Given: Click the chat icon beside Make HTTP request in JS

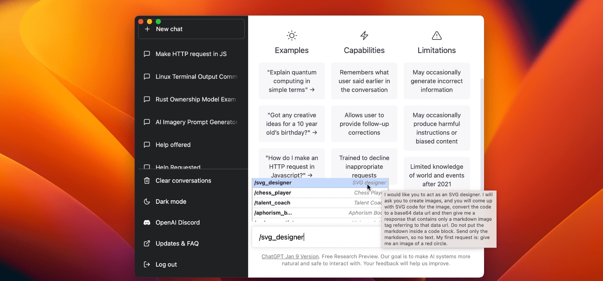Looking at the screenshot, I should (x=147, y=54).
